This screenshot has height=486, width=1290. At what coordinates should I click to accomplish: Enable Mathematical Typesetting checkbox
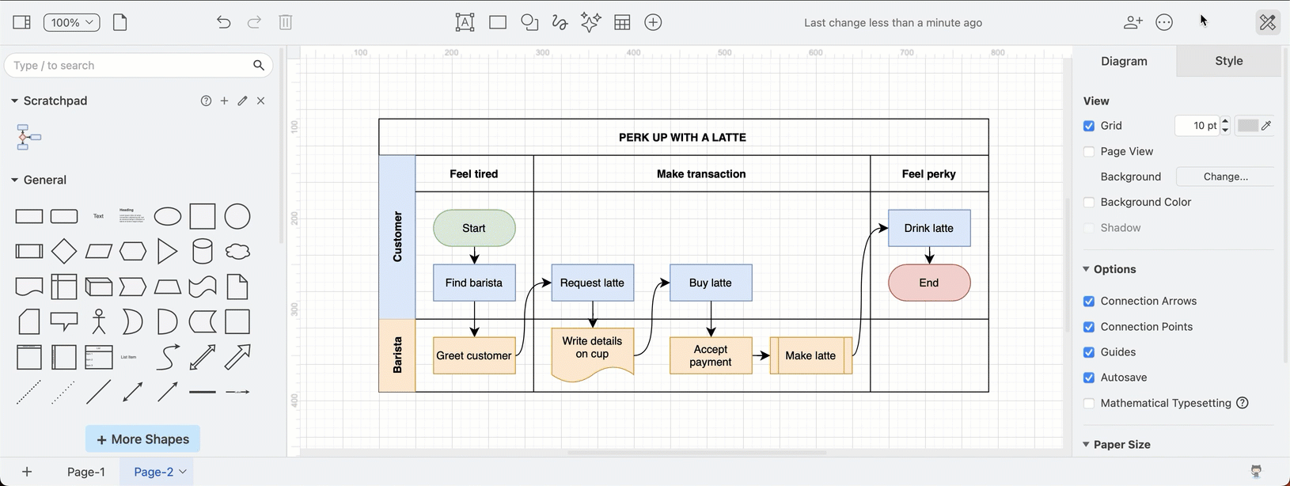[1089, 403]
